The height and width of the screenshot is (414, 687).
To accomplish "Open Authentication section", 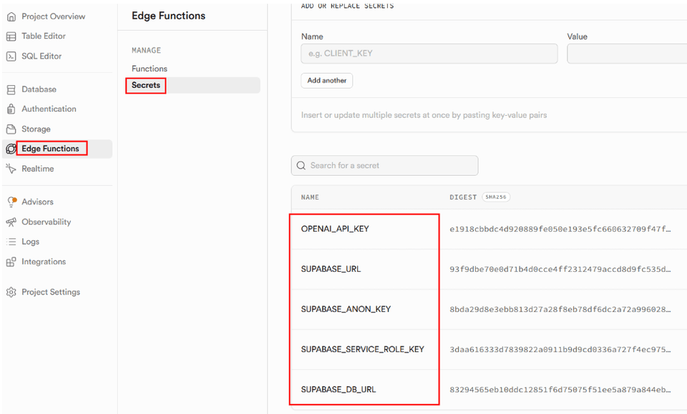I will (x=49, y=109).
